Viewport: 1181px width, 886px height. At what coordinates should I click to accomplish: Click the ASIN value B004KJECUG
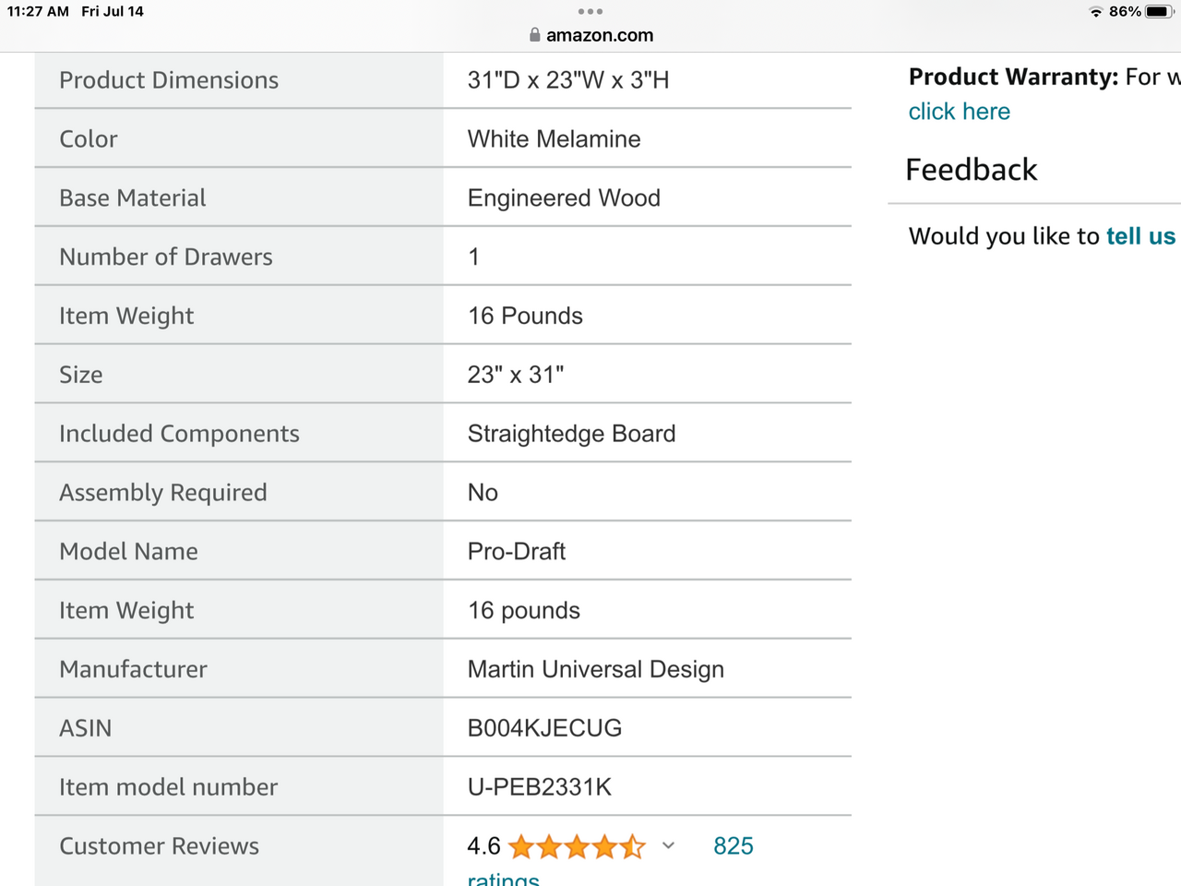(x=544, y=728)
